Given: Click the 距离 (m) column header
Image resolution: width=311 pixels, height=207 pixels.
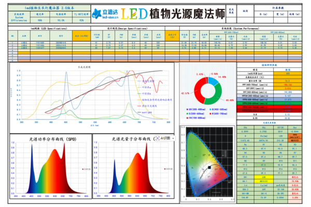Looking at the screenshot, I should click(x=295, y=14).
